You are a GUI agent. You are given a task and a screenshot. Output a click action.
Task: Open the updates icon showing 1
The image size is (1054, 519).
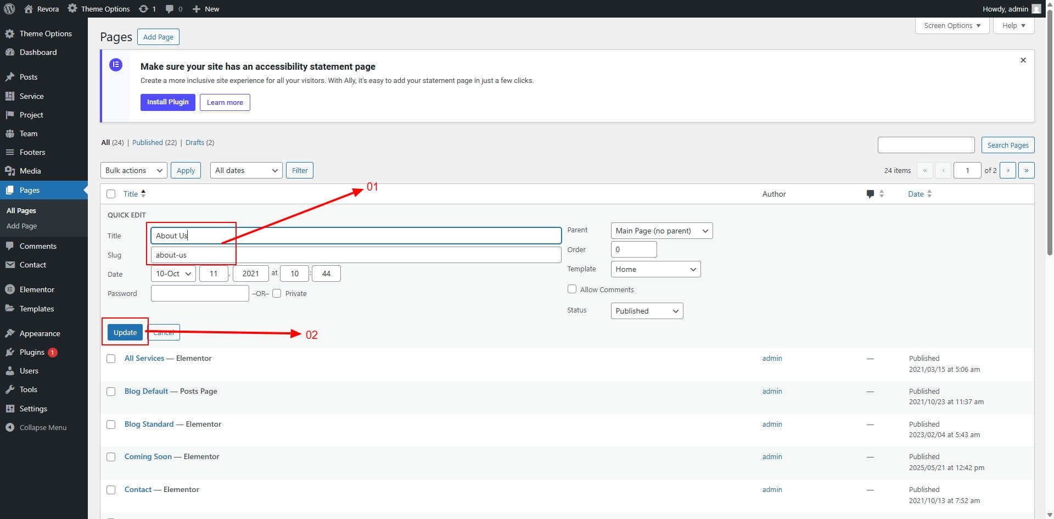pos(143,9)
